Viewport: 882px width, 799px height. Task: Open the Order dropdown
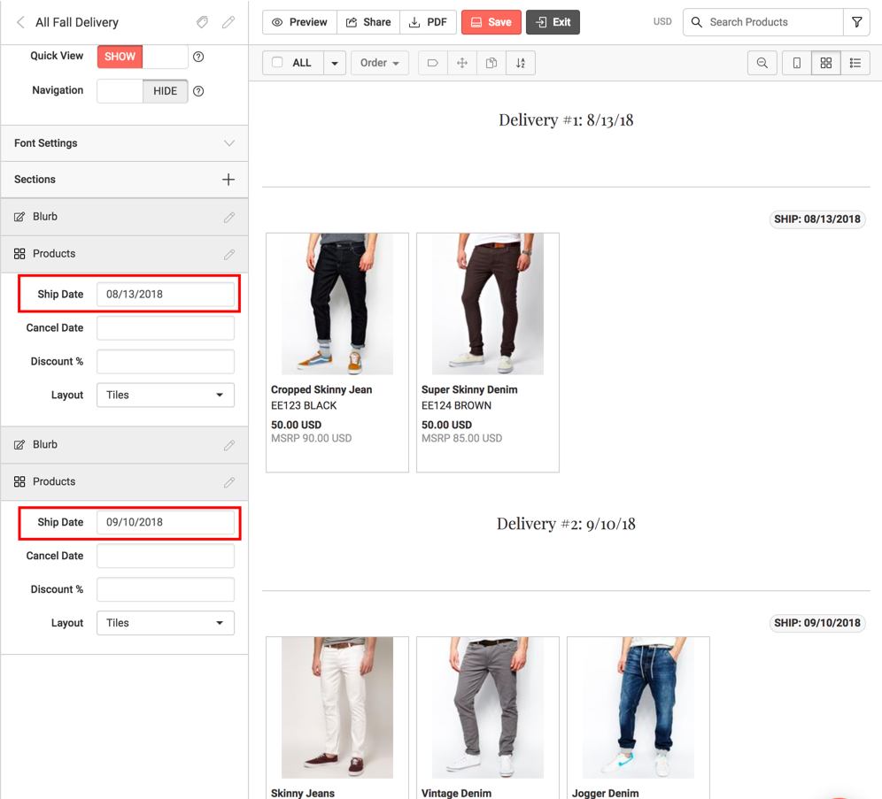pos(380,63)
